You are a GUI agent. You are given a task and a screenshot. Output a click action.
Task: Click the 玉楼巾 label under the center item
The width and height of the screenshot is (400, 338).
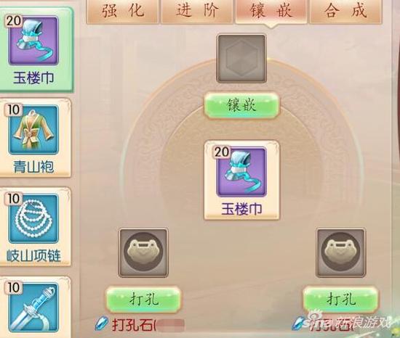pos(241,210)
